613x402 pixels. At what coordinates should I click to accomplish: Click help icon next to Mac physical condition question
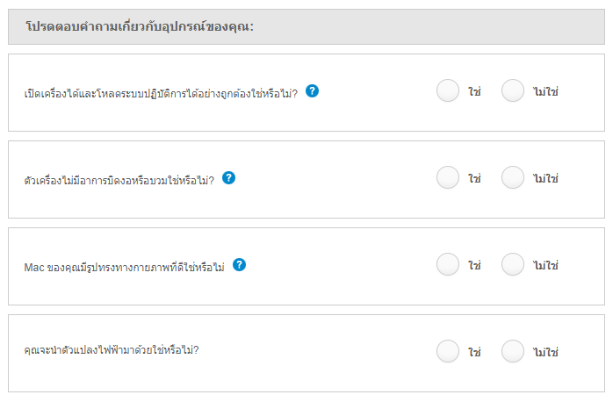click(239, 264)
